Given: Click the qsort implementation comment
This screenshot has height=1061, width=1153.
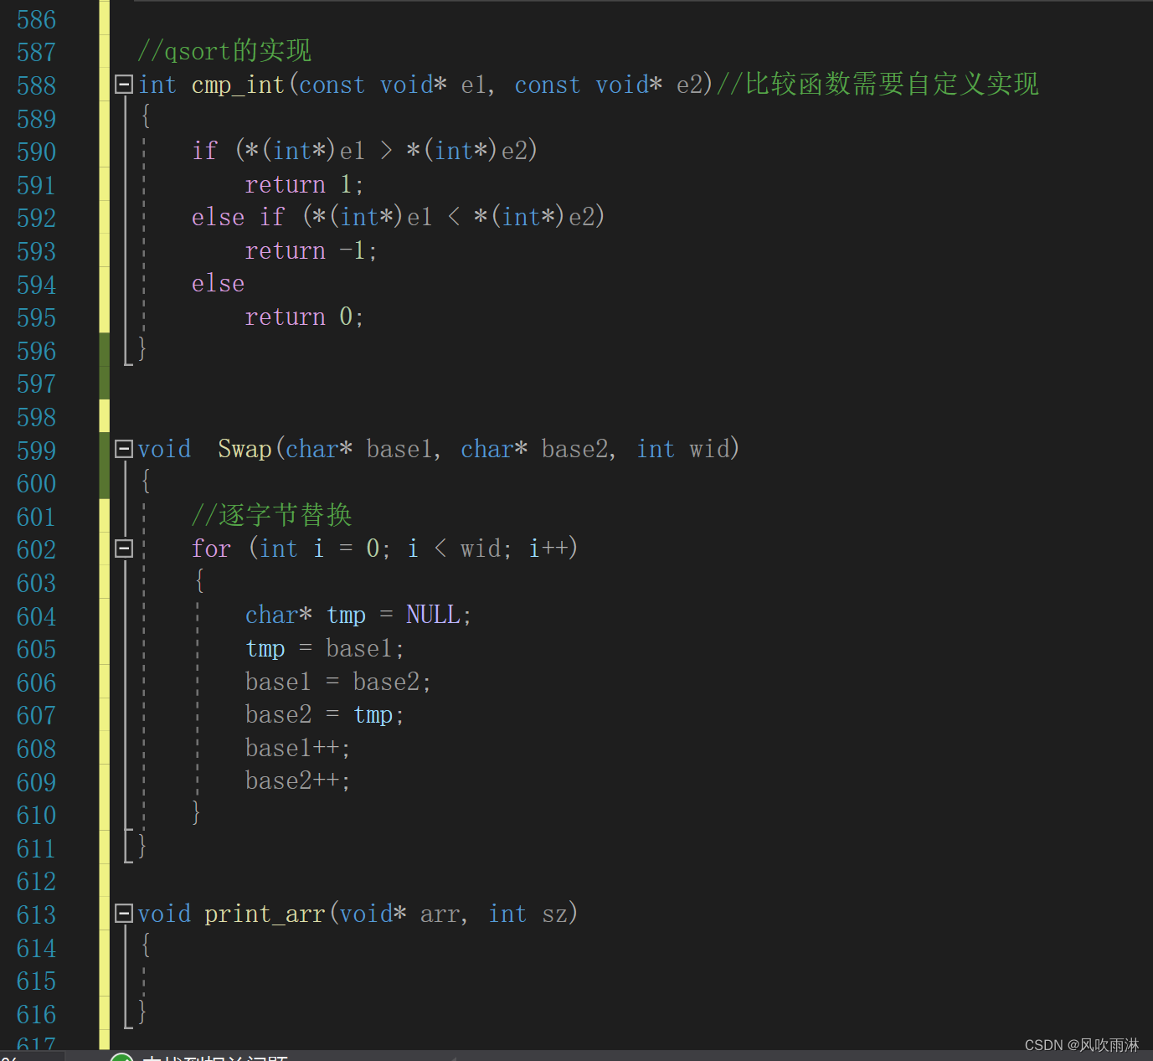Looking at the screenshot, I should pyautogui.click(x=224, y=50).
